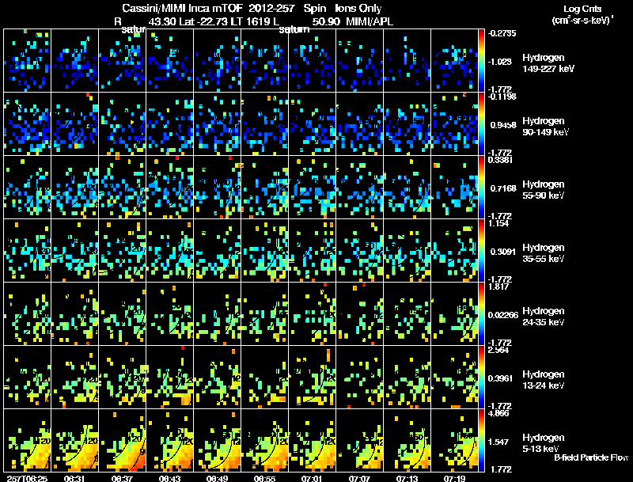Click the 0.3091 color scale value
Image resolution: width=633 pixels, height=482 pixels.
(x=503, y=252)
